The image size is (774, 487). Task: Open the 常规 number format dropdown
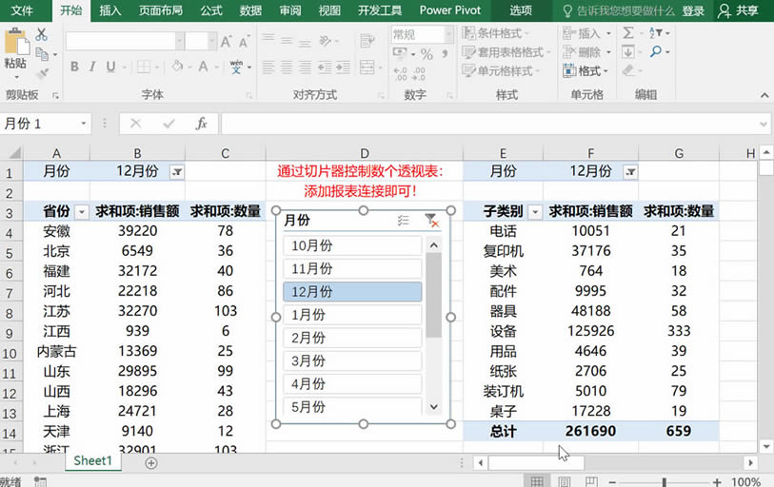pyautogui.click(x=448, y=34)
